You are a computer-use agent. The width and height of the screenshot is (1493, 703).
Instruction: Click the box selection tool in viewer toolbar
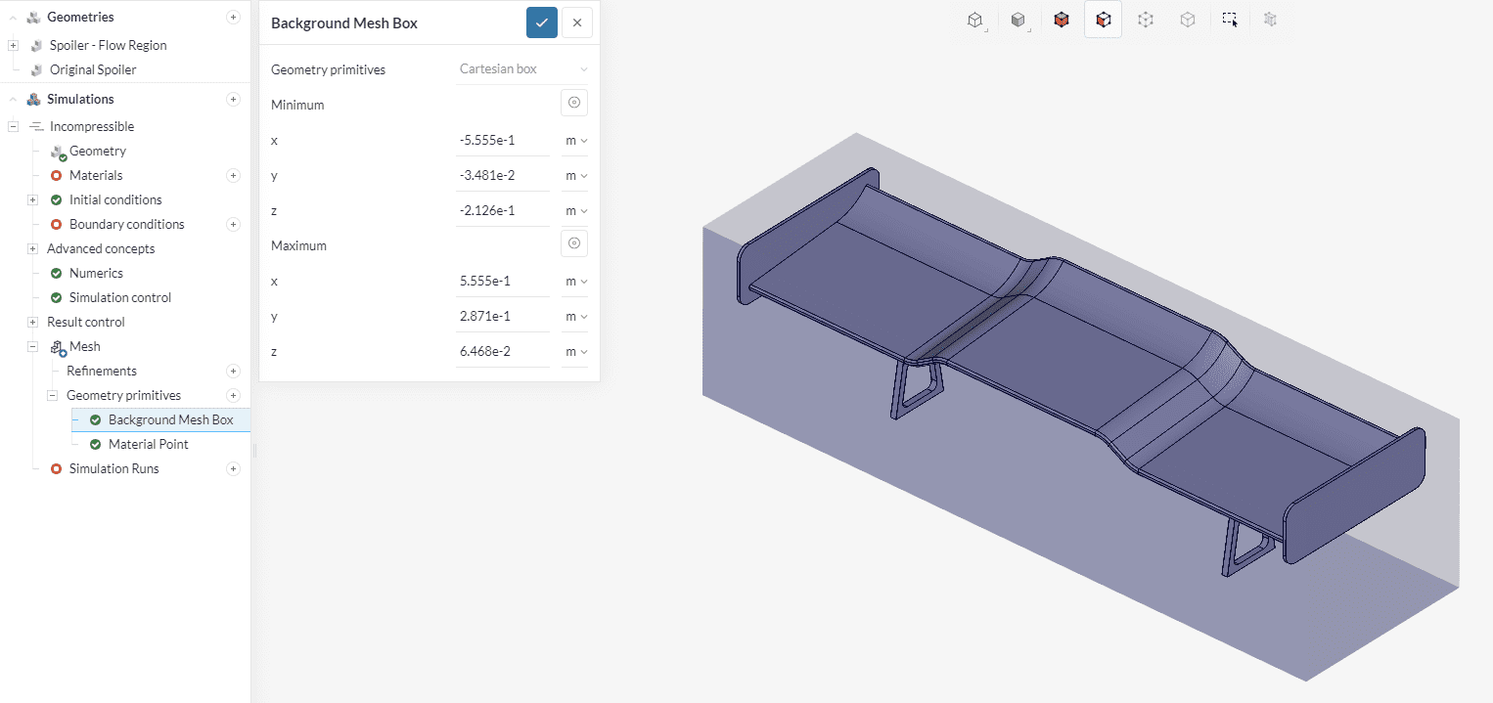click(x=1230, y=19)
